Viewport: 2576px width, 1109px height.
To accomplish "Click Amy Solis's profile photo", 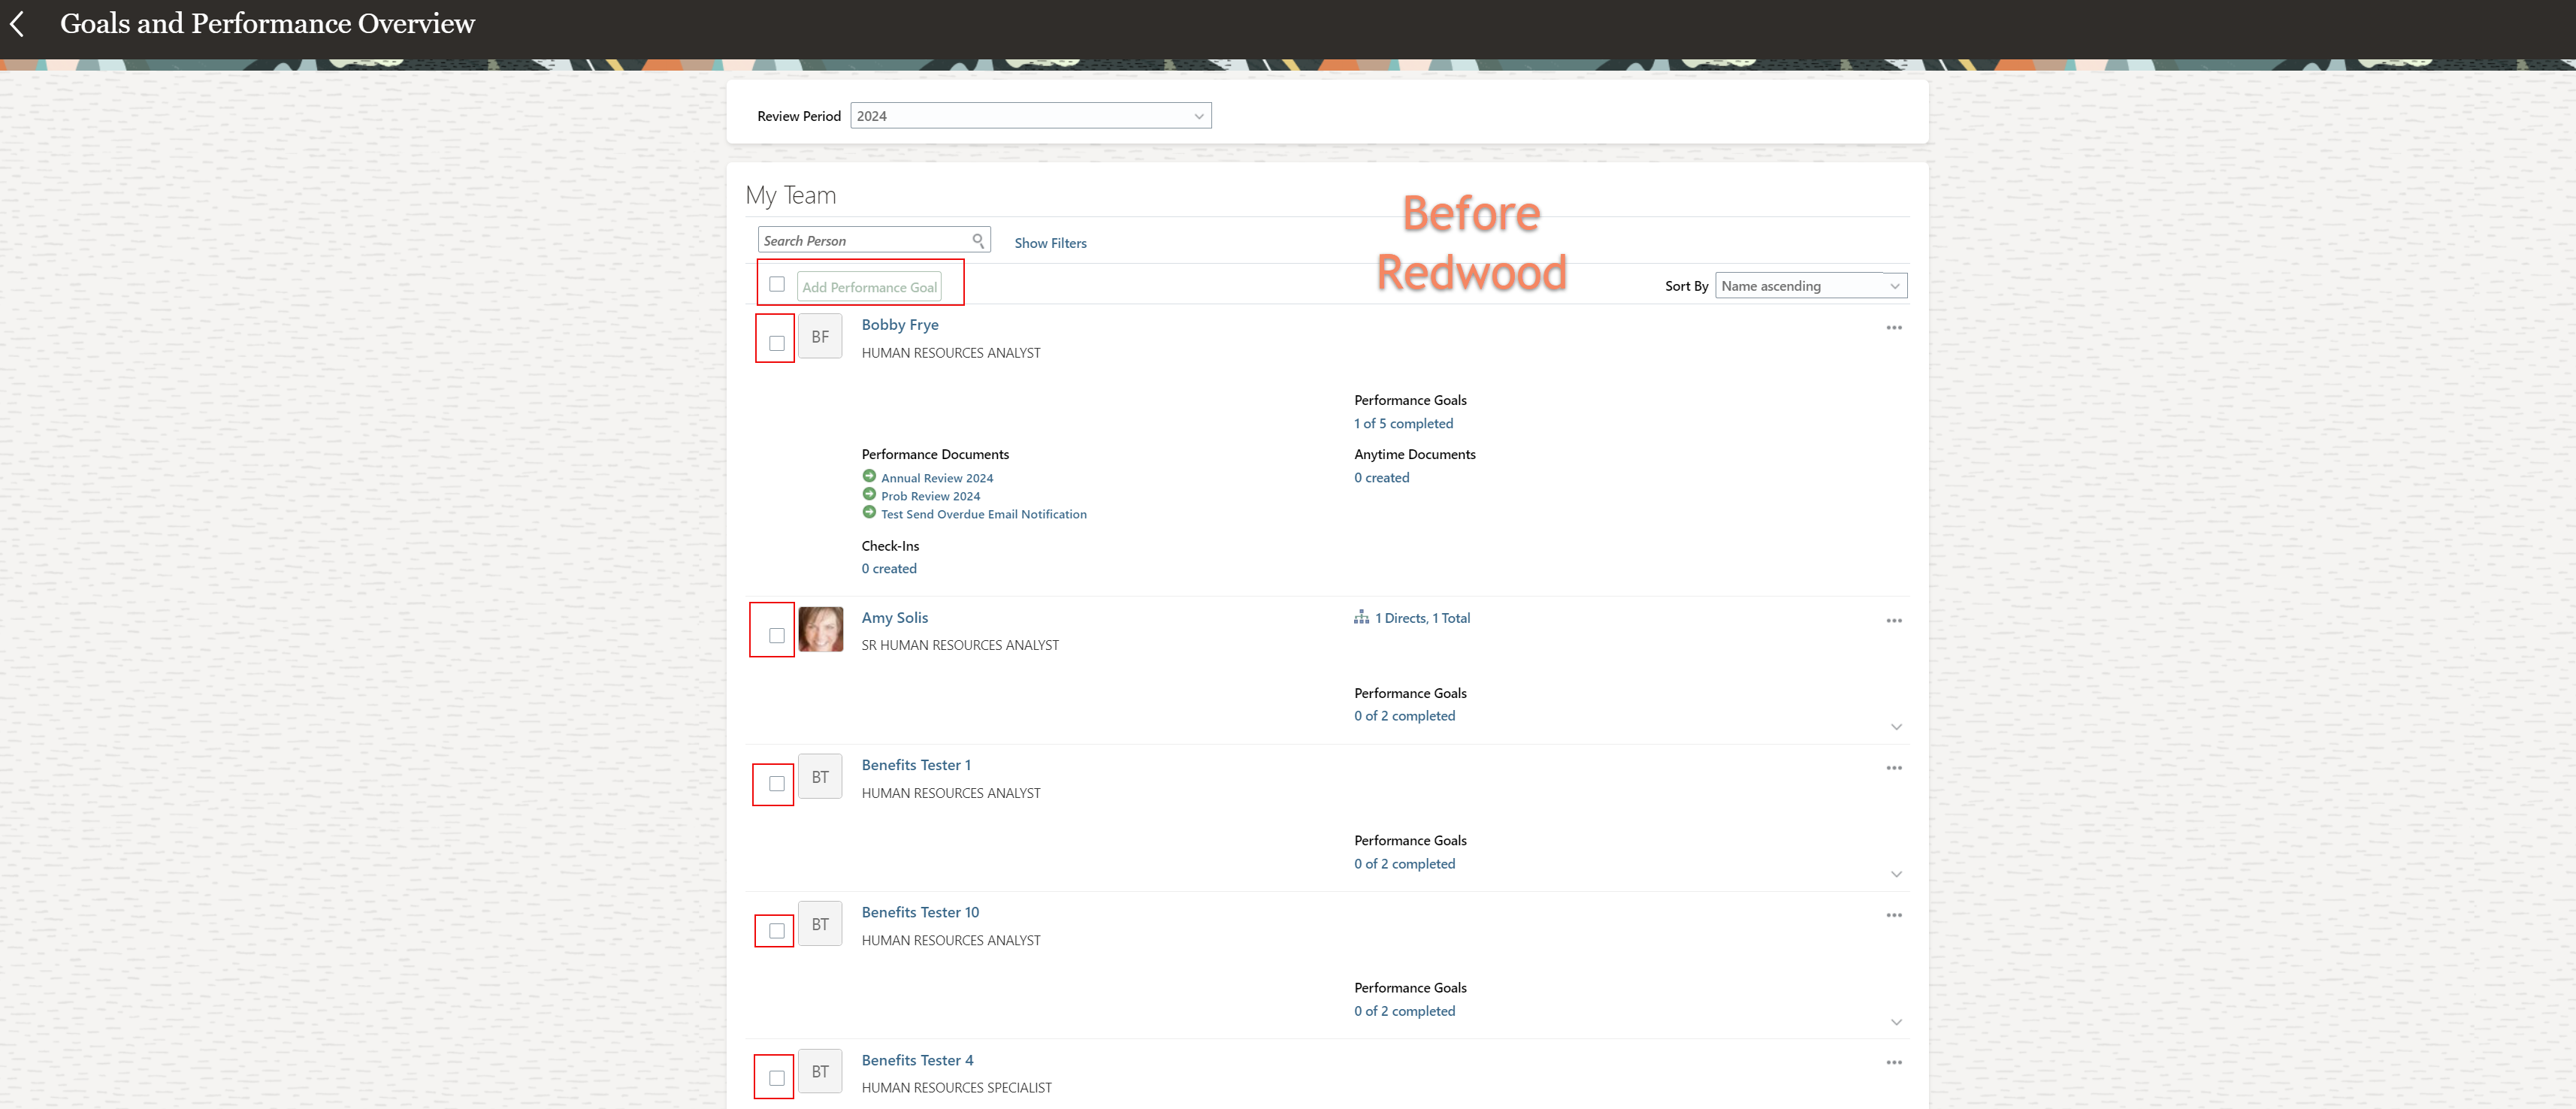I will 821,629.
